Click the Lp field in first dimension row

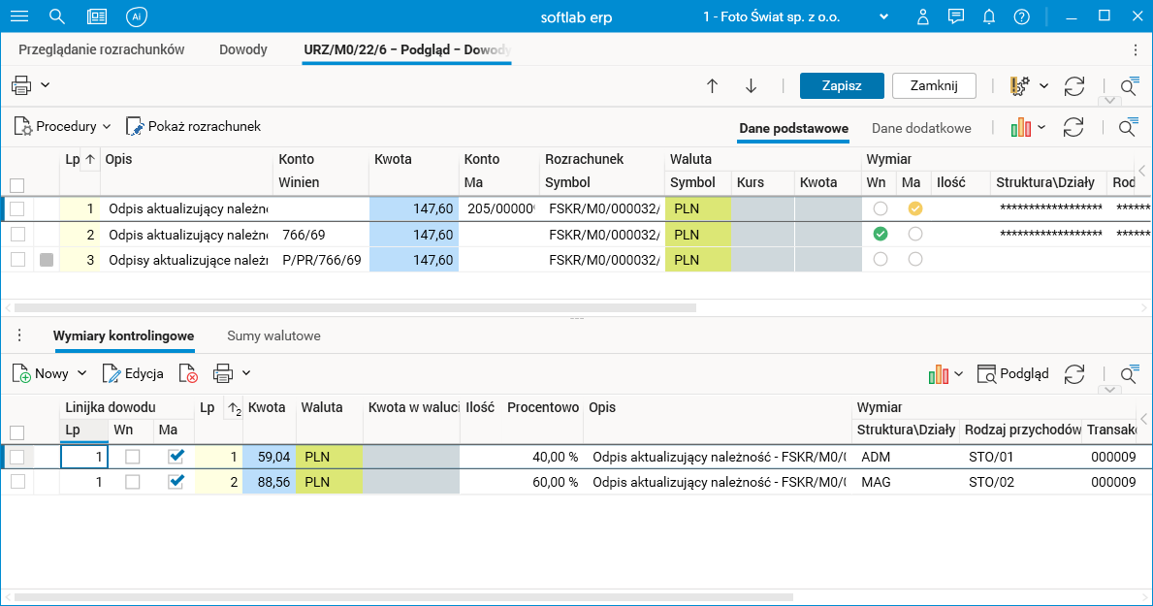84,457
